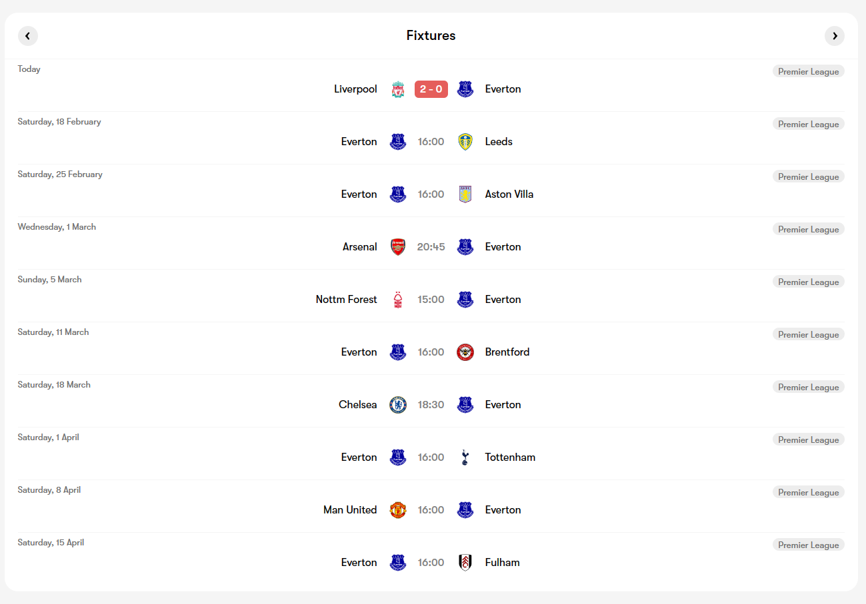Viewport: 866px width, 604px height.
Task: Click the Aston Villa club crest
Action: coord(465,194)
